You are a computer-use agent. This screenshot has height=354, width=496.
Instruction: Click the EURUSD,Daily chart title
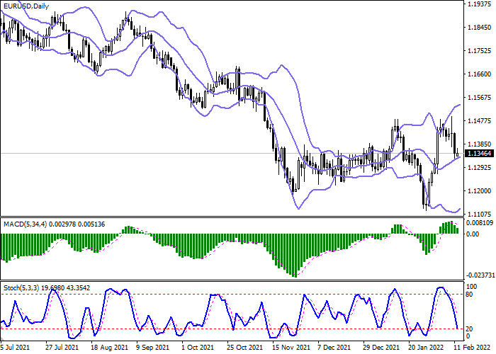(26, 6)
